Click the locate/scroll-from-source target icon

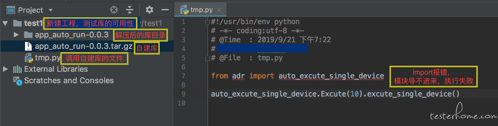114,10
